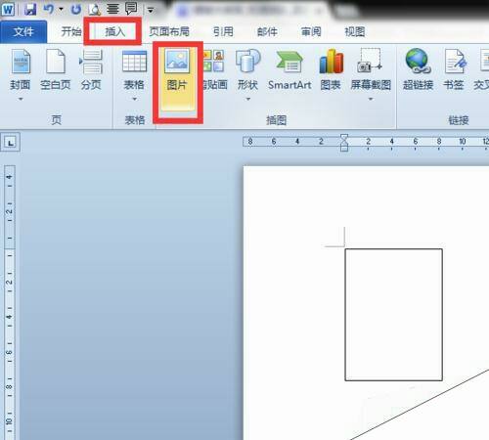Insert a 表格 table

[x=134, y=69]
